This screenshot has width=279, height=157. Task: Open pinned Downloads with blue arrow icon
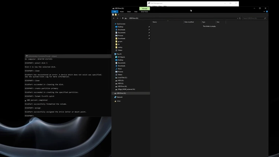[121, 30]
